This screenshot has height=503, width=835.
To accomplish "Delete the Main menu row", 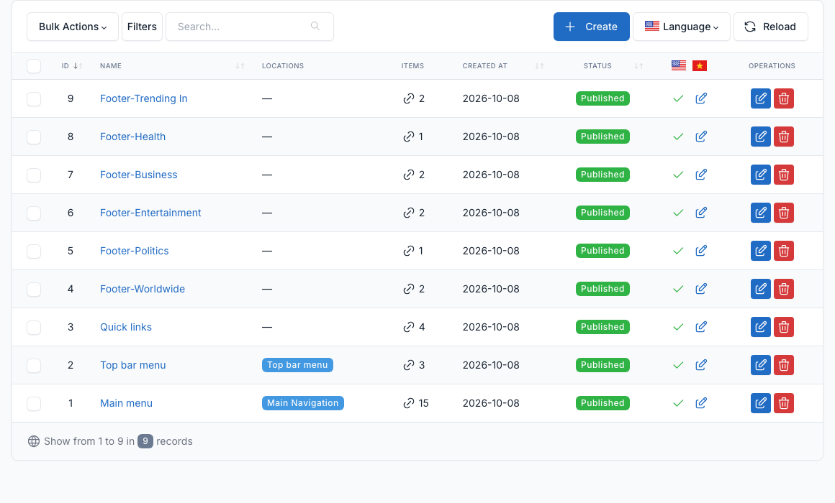I will pyautogui.click(x=784, y=403).
